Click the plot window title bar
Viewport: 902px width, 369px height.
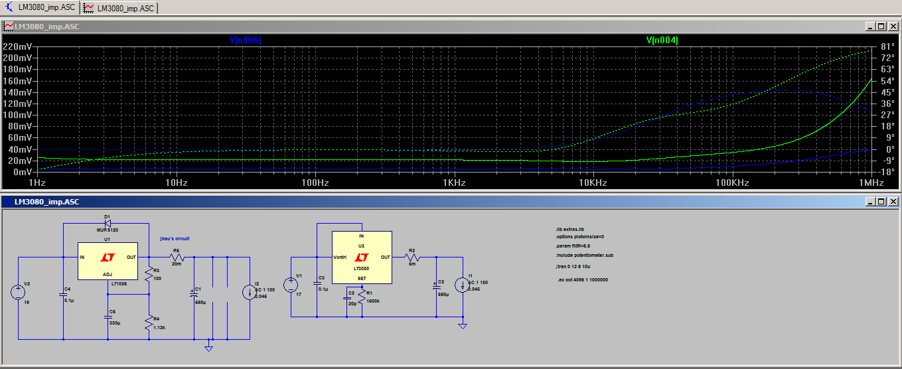(451, 27)
